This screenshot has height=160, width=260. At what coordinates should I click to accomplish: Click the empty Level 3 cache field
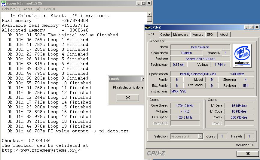click(239, 123)
